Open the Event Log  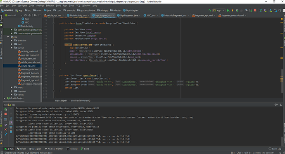(275, 149)
